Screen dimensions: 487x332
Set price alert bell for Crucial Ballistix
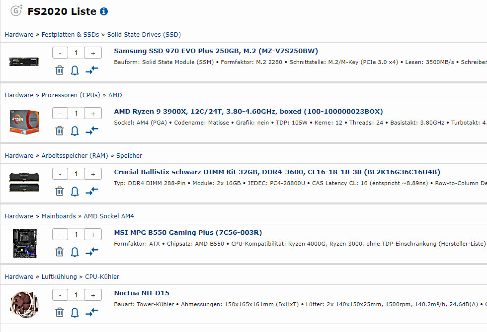[75, 192]
